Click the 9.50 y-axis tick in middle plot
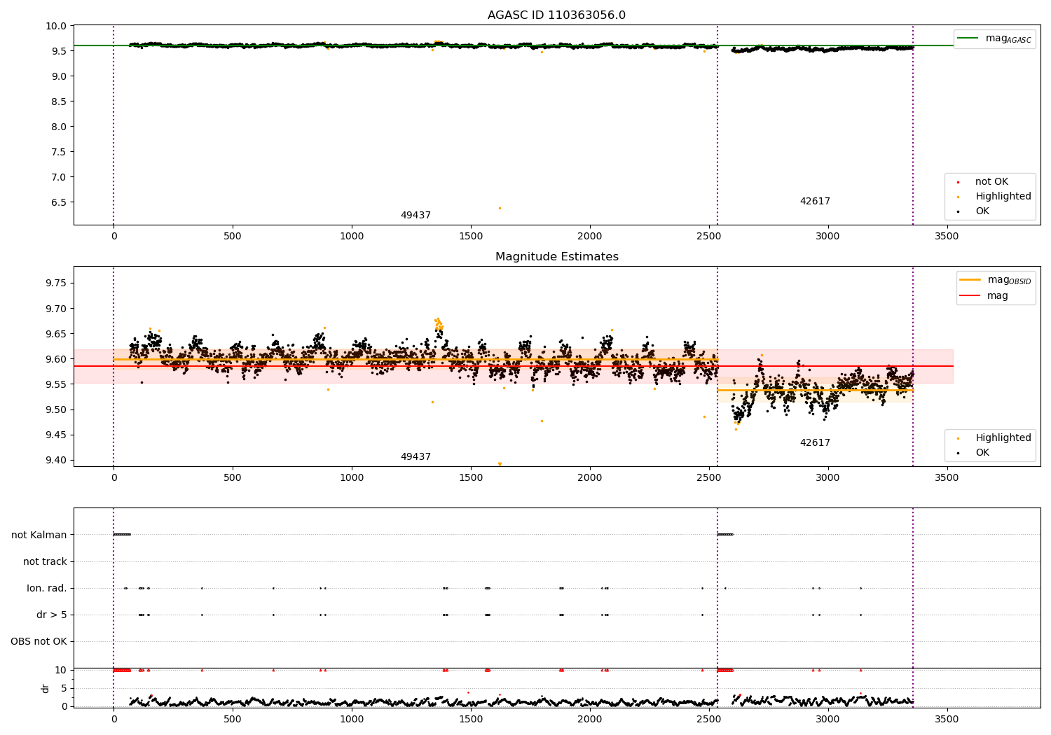 tap(56, 410)
